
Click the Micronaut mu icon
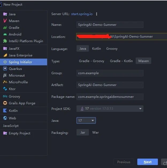[5, 76]
